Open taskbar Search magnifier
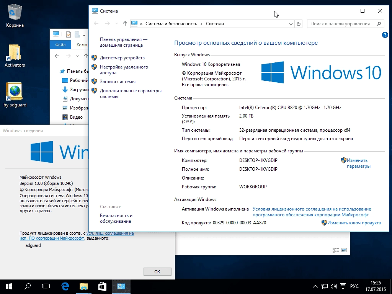This screenshot has width=392, height=294. (28, 286)
